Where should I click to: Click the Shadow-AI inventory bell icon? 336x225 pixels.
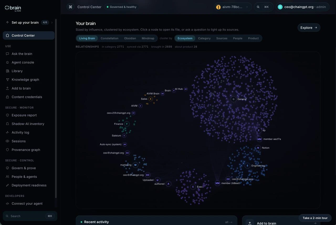(7, 124)
